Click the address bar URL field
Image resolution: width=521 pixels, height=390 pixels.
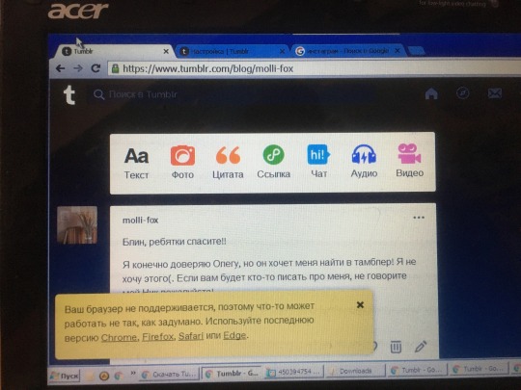tap(313, 68)
